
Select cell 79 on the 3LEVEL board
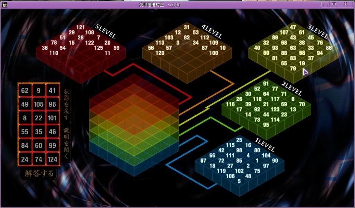coord(293,69)
